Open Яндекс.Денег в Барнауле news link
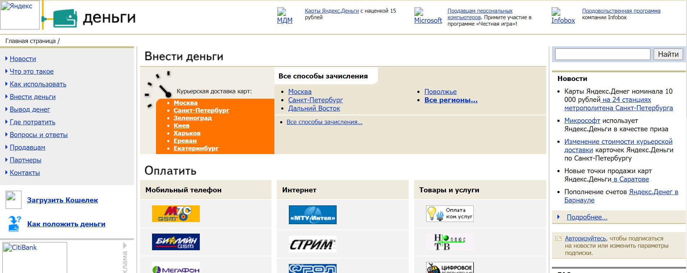Viewport: 687px width, 273px height. [621, 196]
